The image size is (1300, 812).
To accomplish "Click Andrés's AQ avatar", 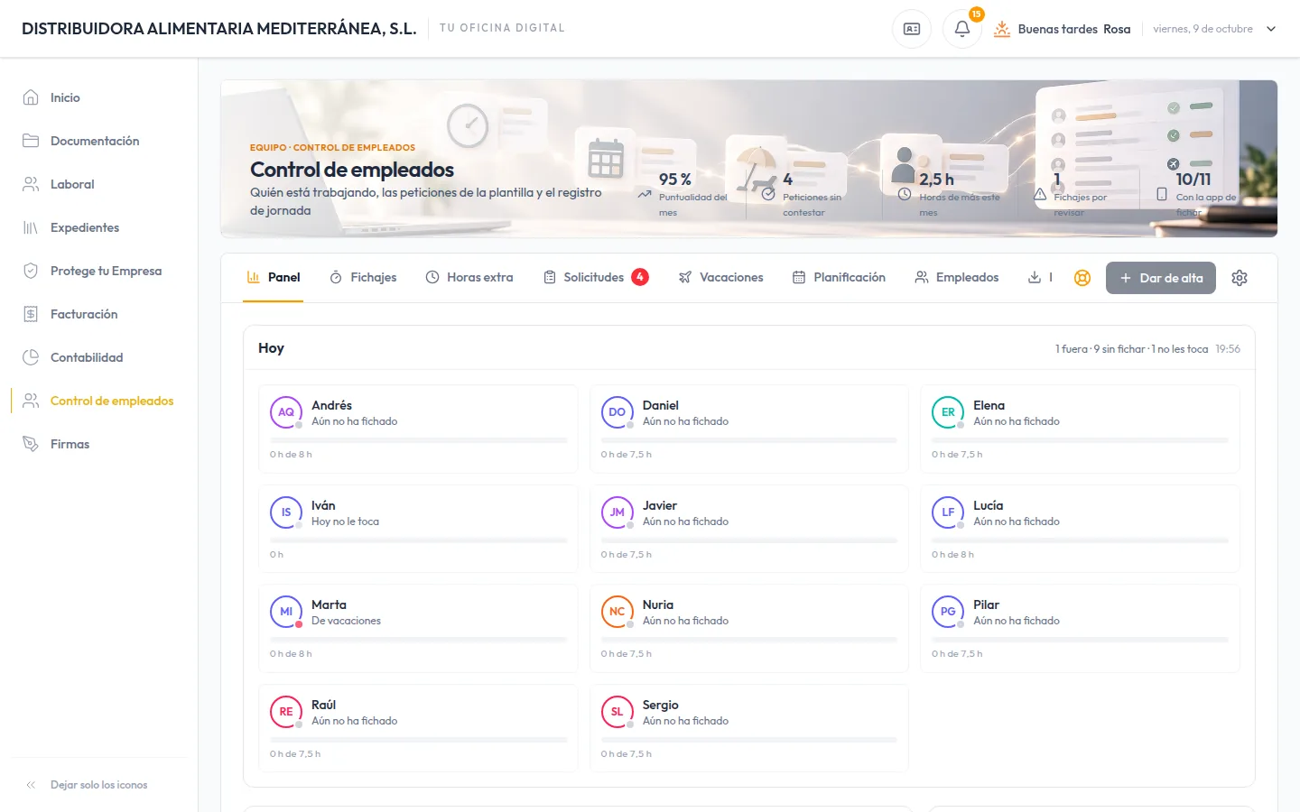I will pyautogui.click(x=286, y=412).
